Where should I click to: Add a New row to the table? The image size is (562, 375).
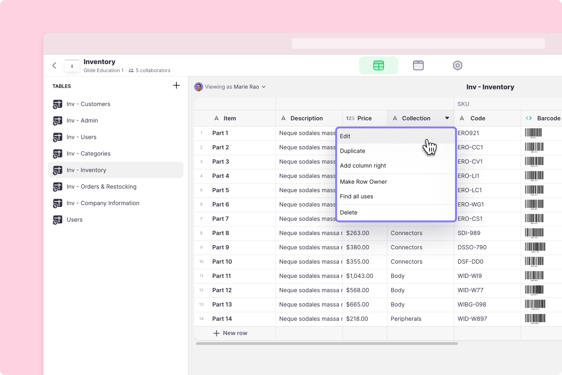[x=230, y=333]
